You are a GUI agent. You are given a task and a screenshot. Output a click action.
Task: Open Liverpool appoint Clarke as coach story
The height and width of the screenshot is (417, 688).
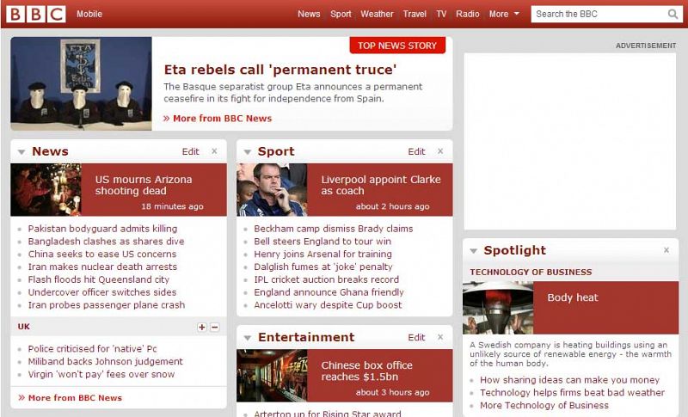coord(381,185)
